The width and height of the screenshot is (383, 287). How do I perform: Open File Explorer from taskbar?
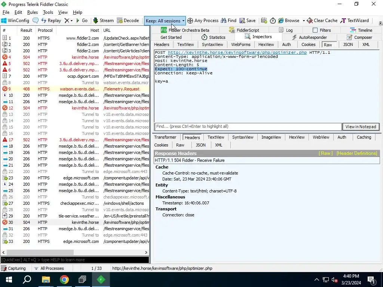pos(46,280)
